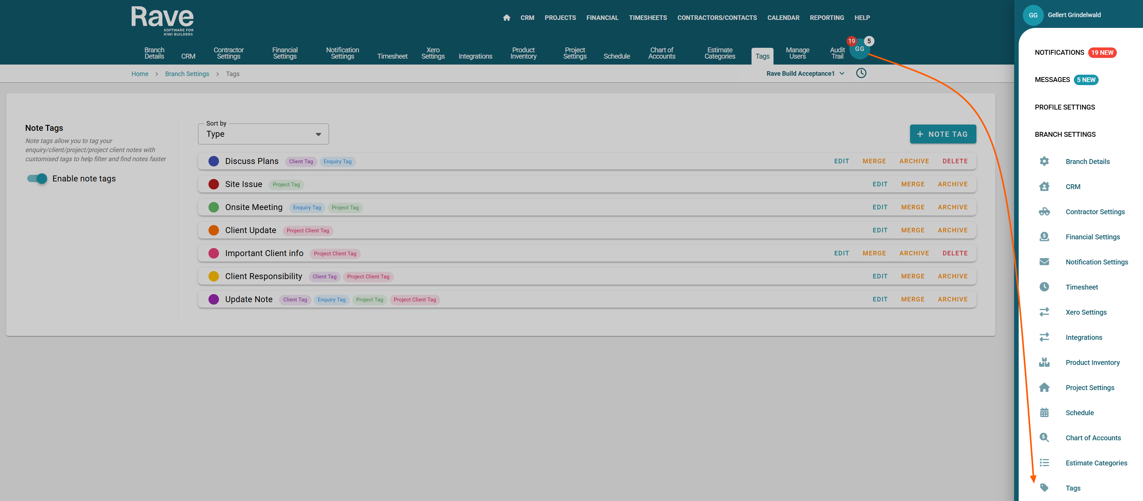Archive the Site Issue tag

(952, 184)
